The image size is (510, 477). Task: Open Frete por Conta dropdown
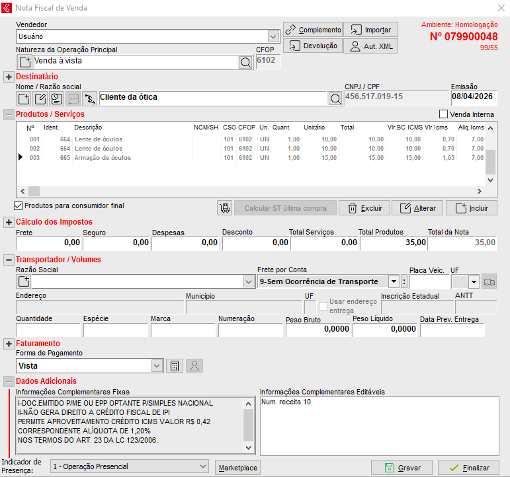click(x=394, y=281)
